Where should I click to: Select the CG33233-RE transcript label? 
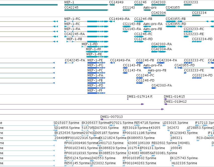tap(194, 34)
